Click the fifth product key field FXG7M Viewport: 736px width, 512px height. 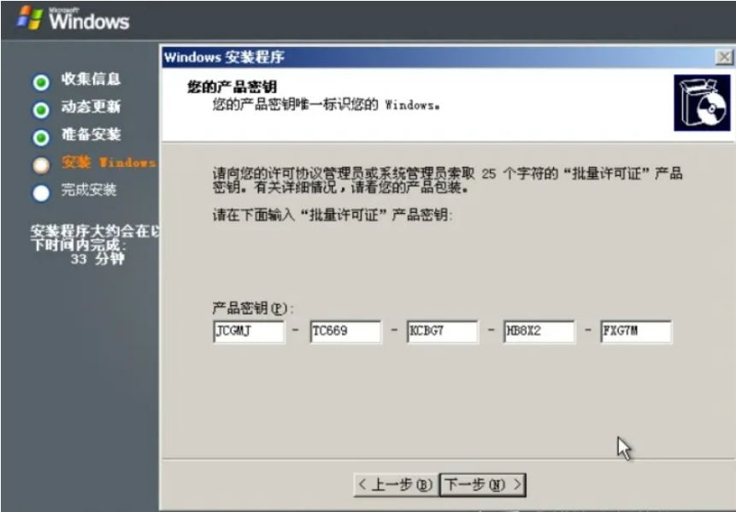click(x=636, y=332)
